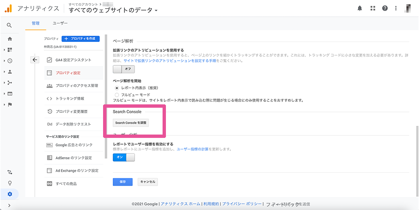Click back arrow button in property column
This screenshot has height=210, width=419.
pos(34,60)
